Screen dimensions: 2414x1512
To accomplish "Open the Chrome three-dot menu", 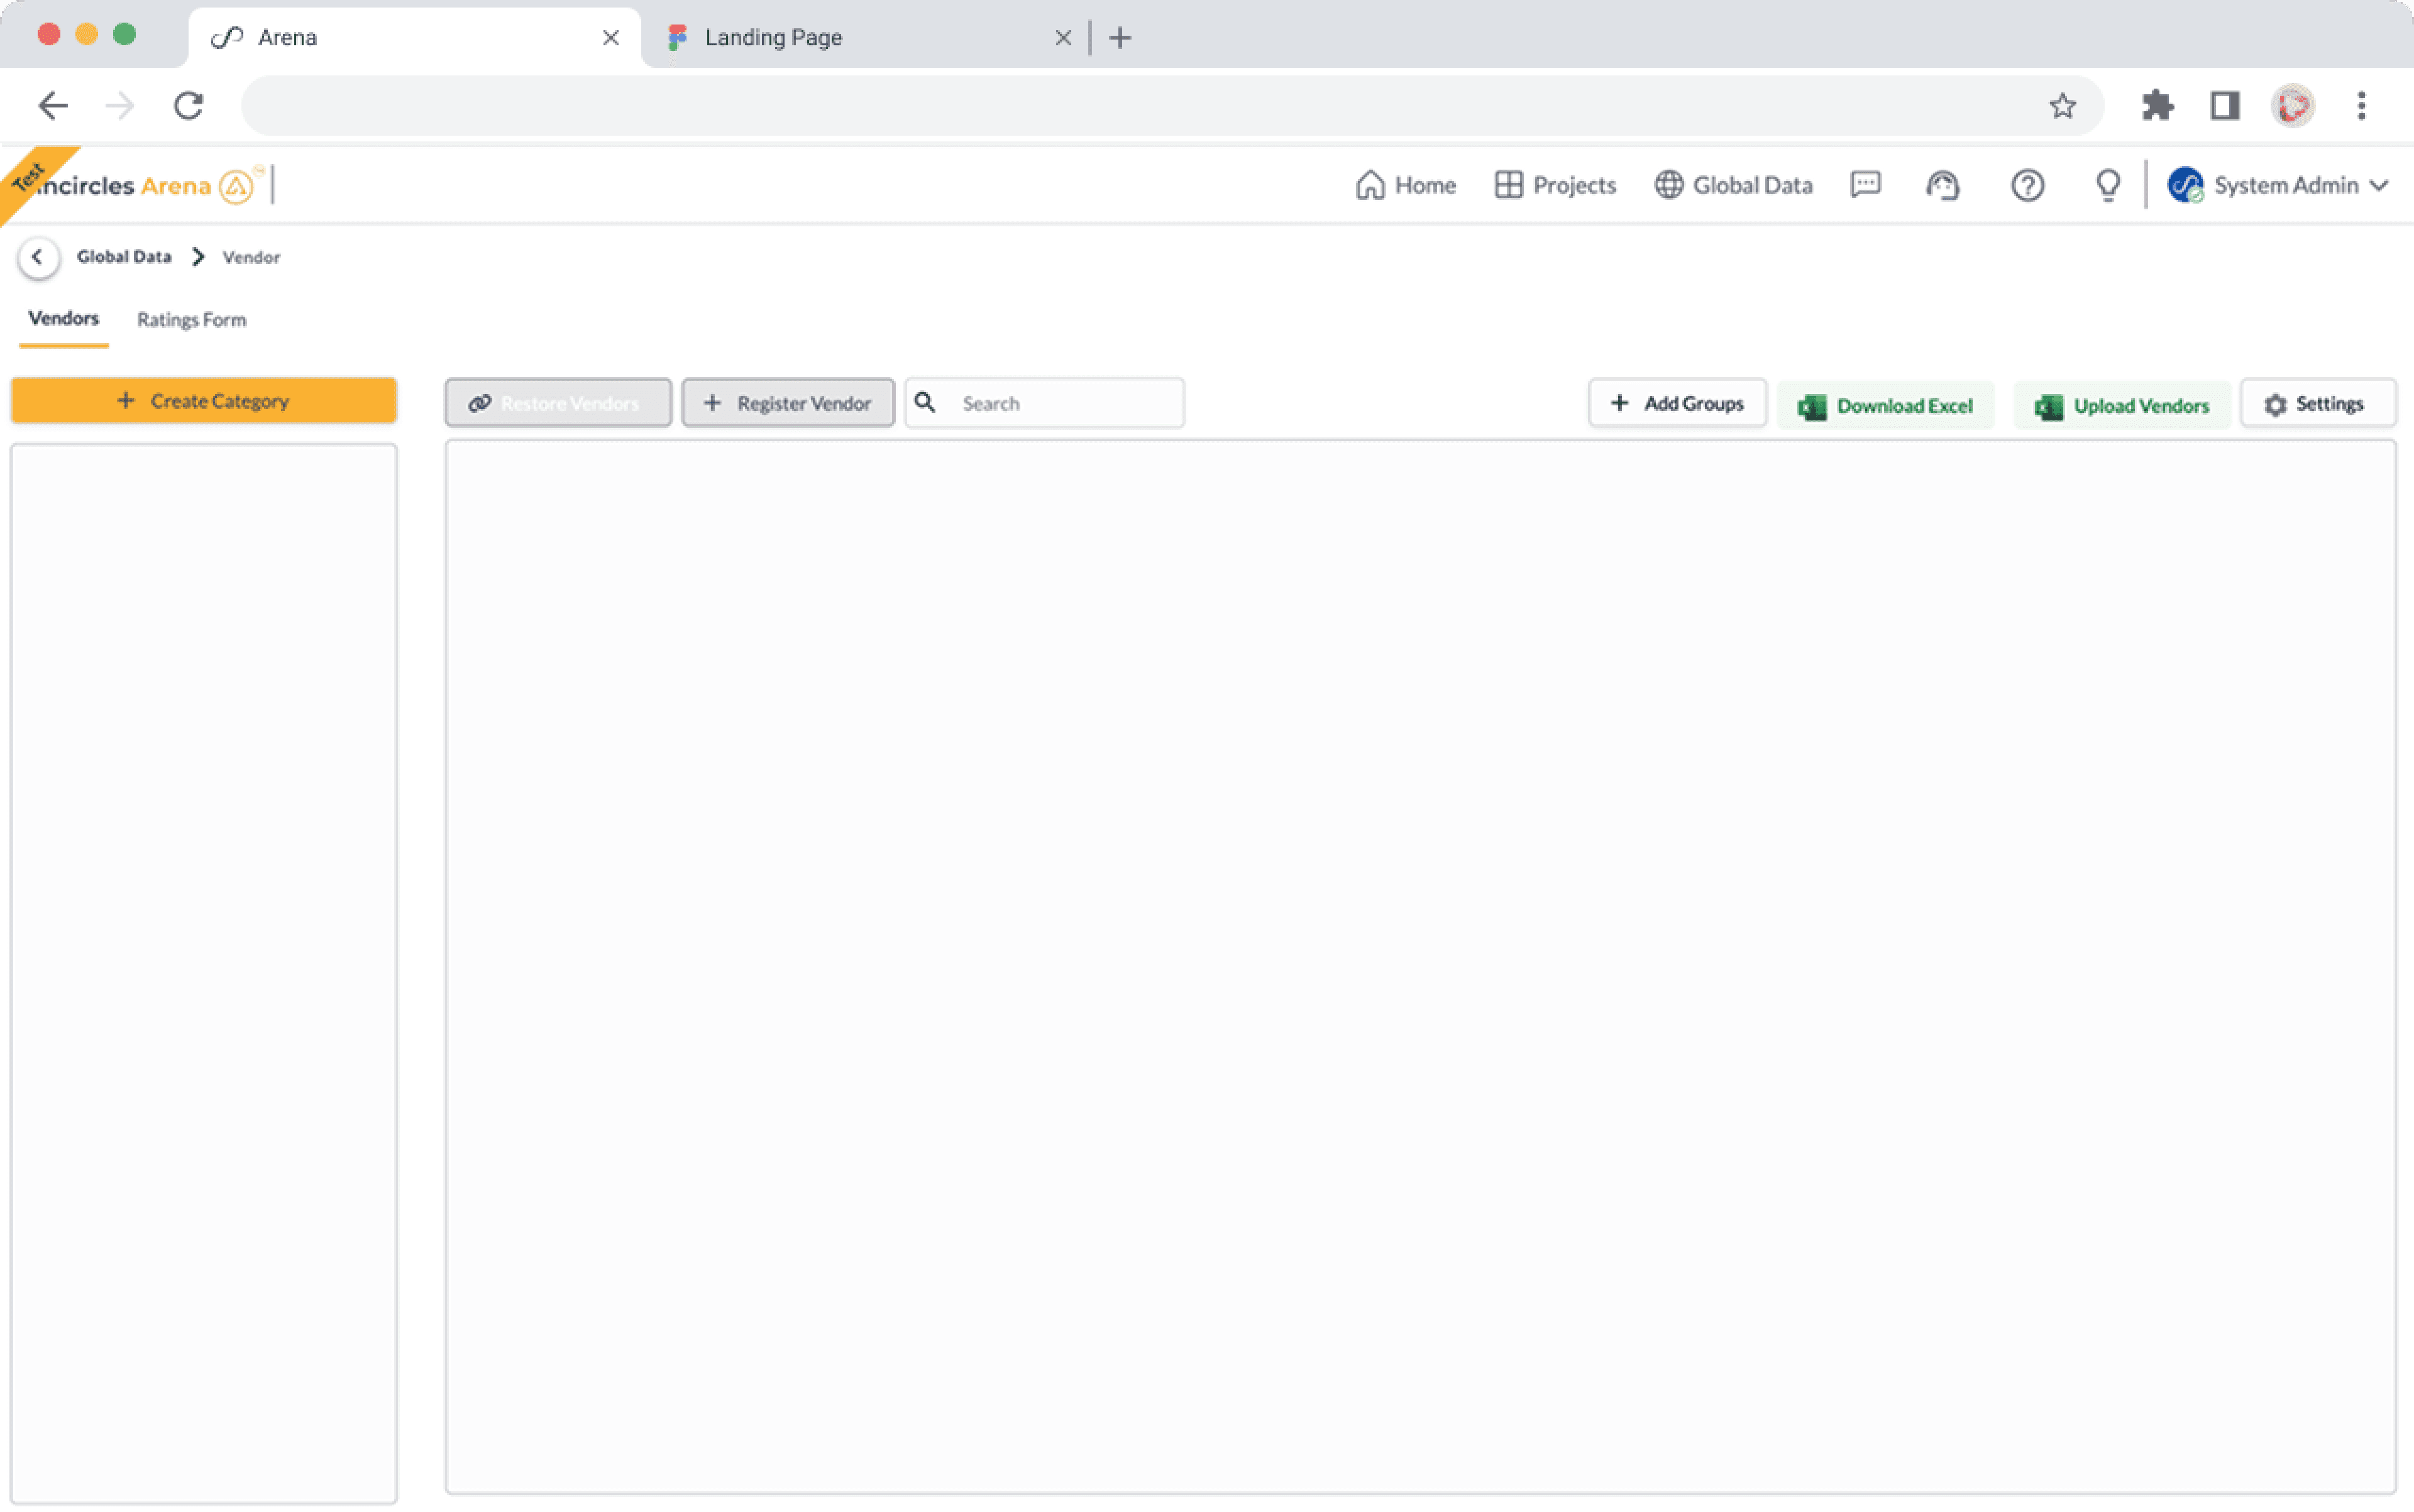I will pos(2361,105).
